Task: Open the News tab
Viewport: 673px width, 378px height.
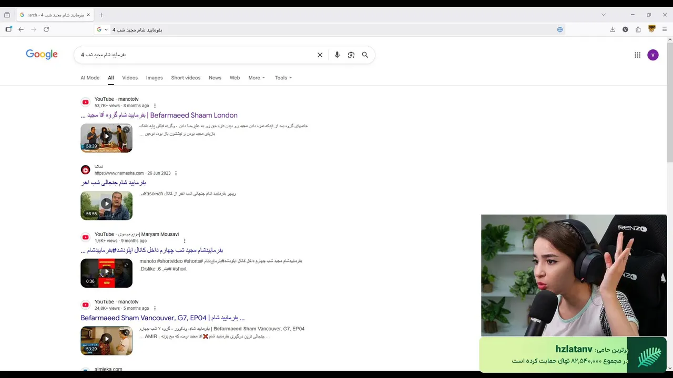Action: 215,78
